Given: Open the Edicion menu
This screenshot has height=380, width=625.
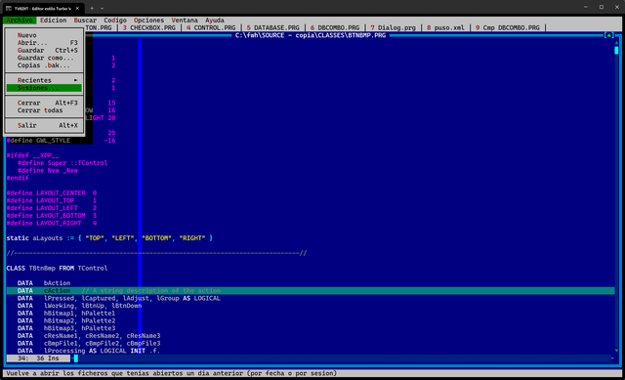Looking at the screenshot, I should point(53,20).
